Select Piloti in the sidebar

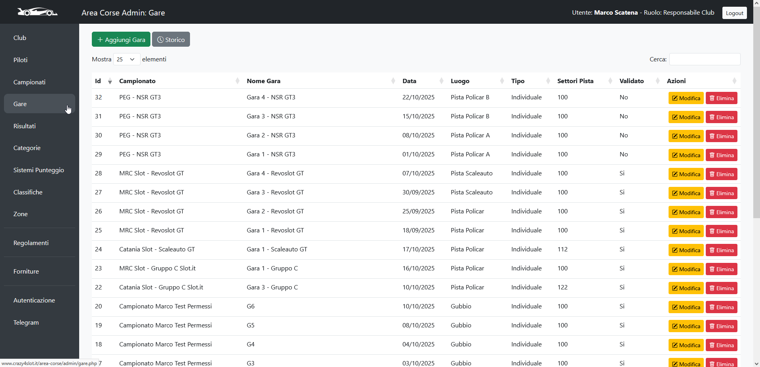point(20,60)
